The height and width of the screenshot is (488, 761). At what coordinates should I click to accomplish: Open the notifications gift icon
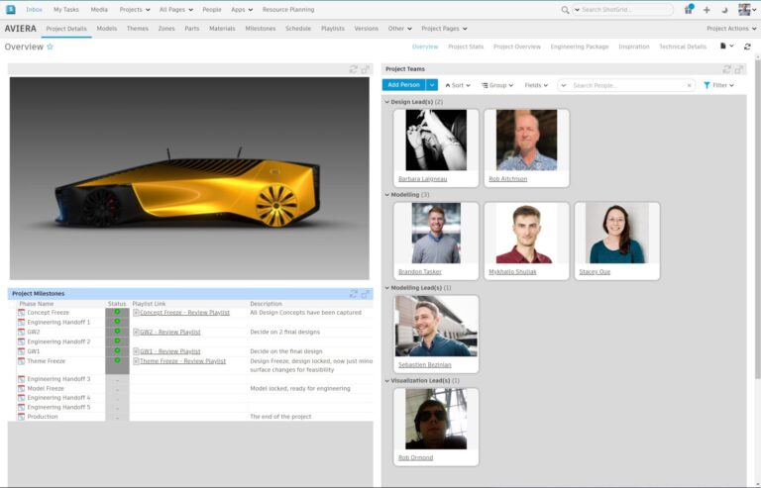click(x=689, y=9)
